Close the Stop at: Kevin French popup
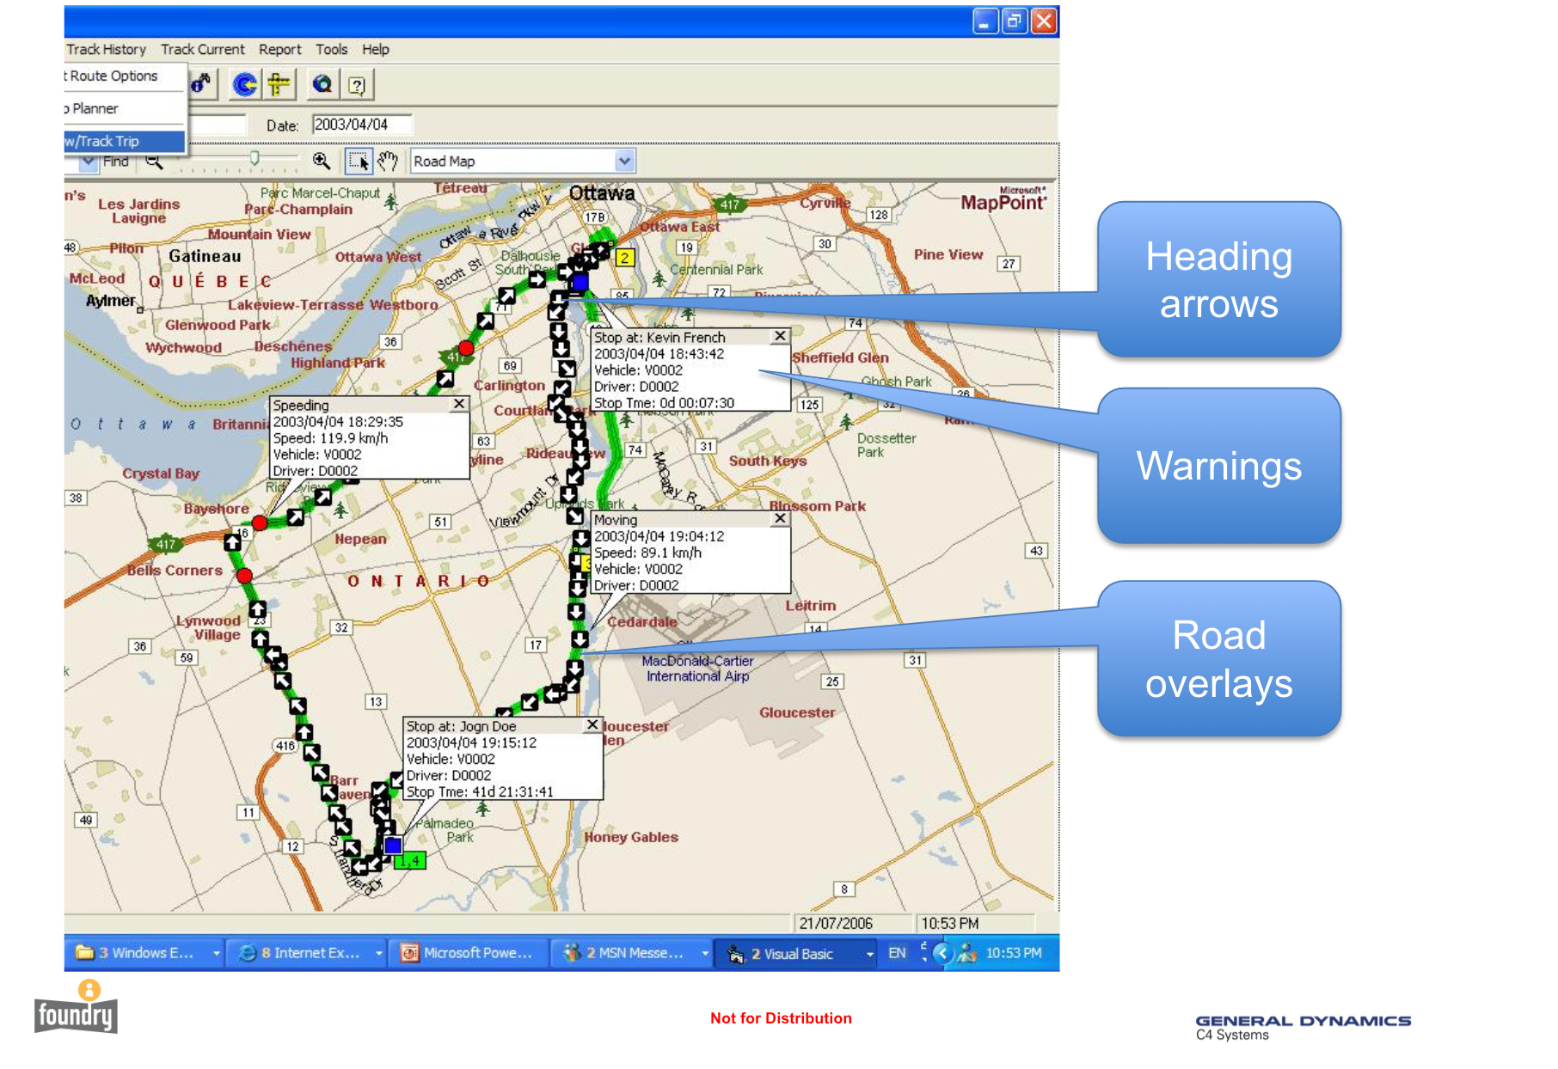 (x=780, y=336)
